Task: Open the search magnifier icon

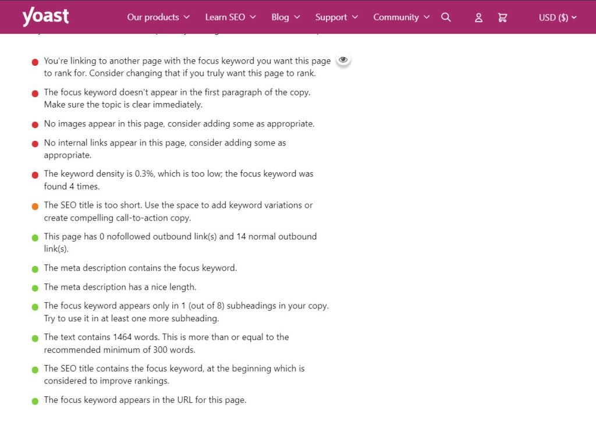Action: pyautogui.click(x=446, y=17)
